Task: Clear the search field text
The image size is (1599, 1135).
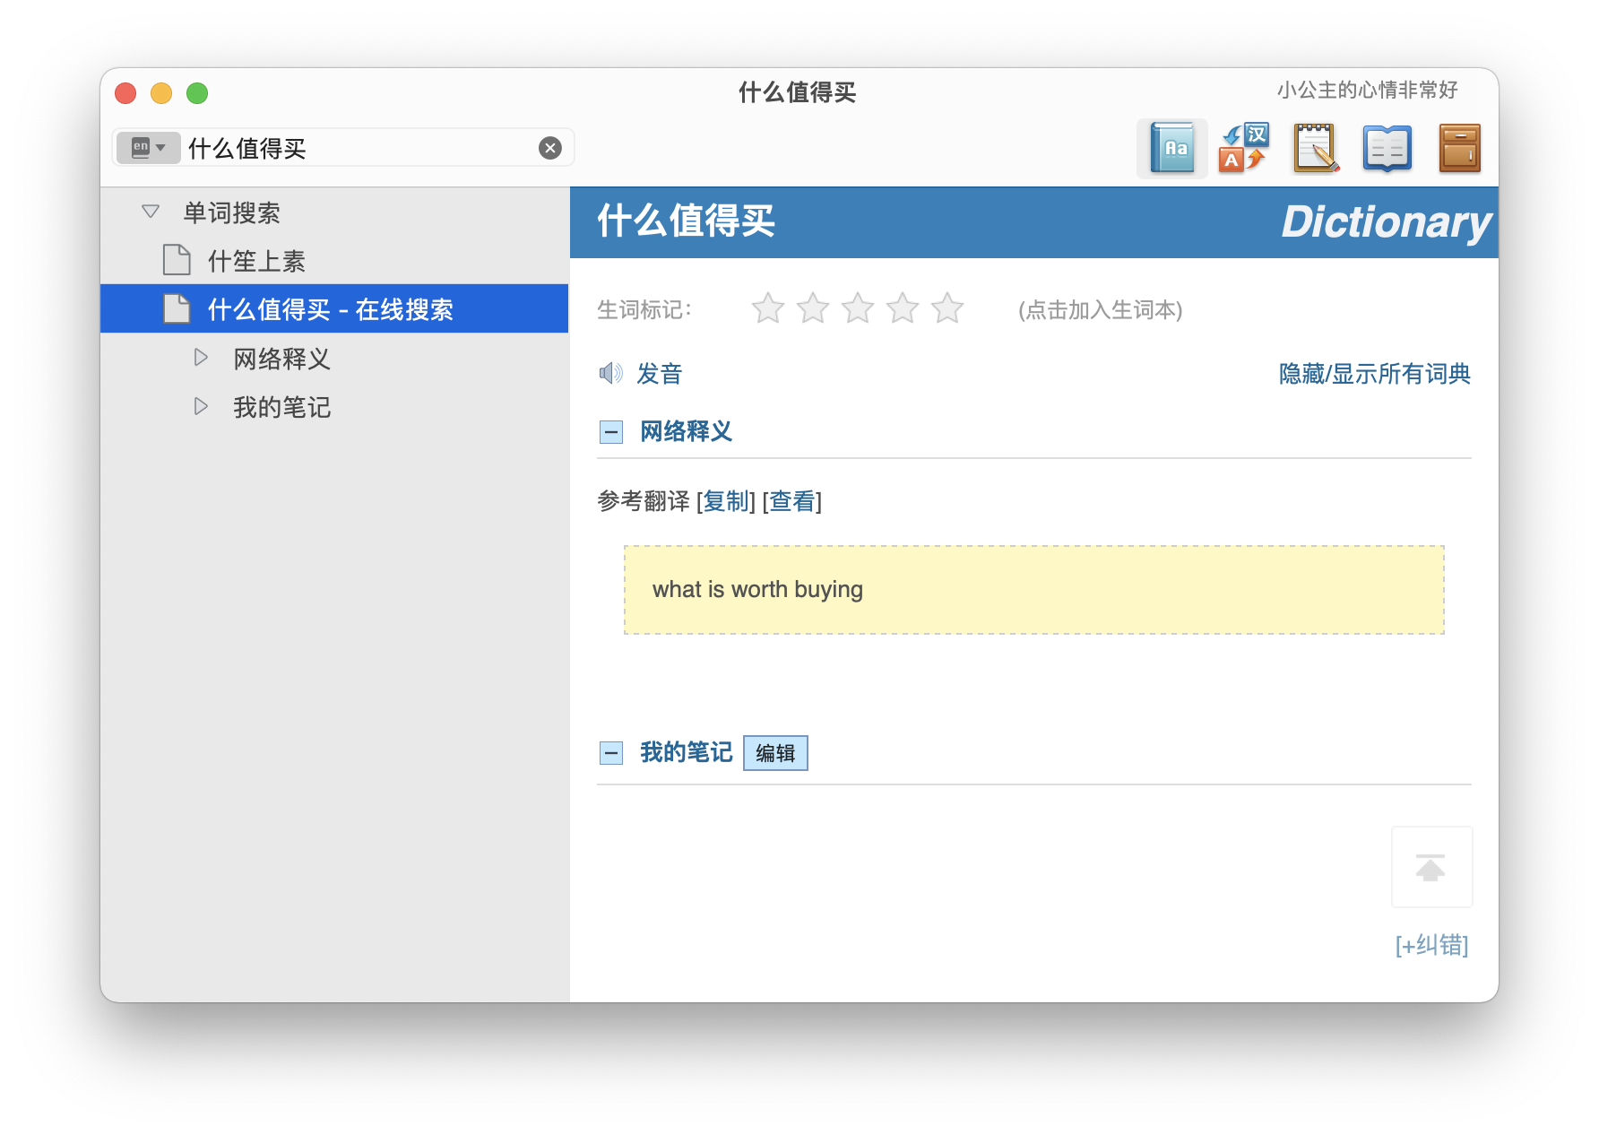Action: [x=550, y=148]
